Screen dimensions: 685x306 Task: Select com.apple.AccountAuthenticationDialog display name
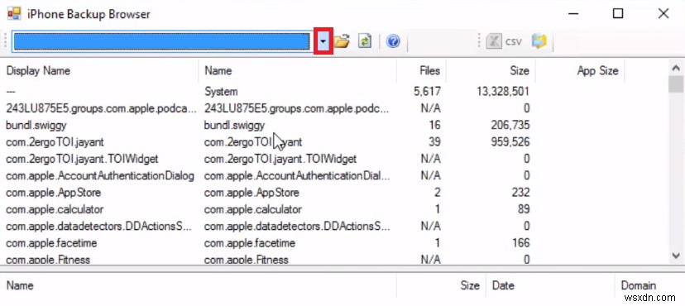[x=100, y=175]
